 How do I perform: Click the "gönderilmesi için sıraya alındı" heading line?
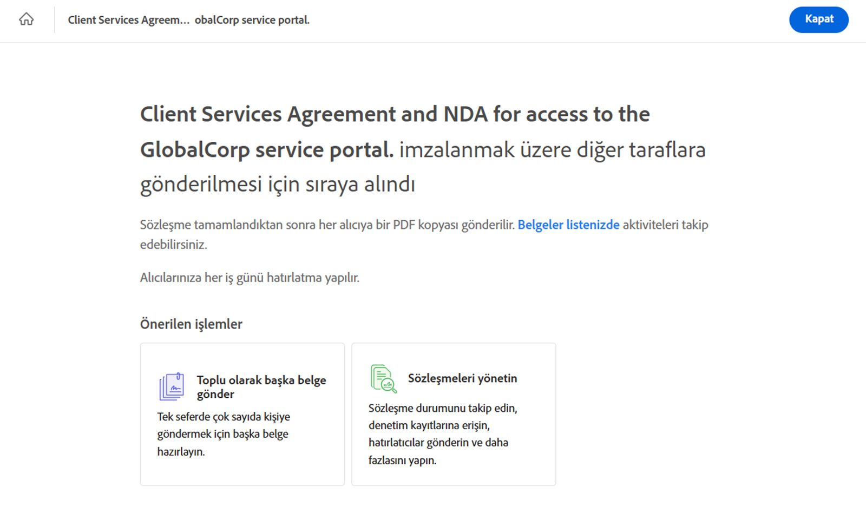pos(277,185)
